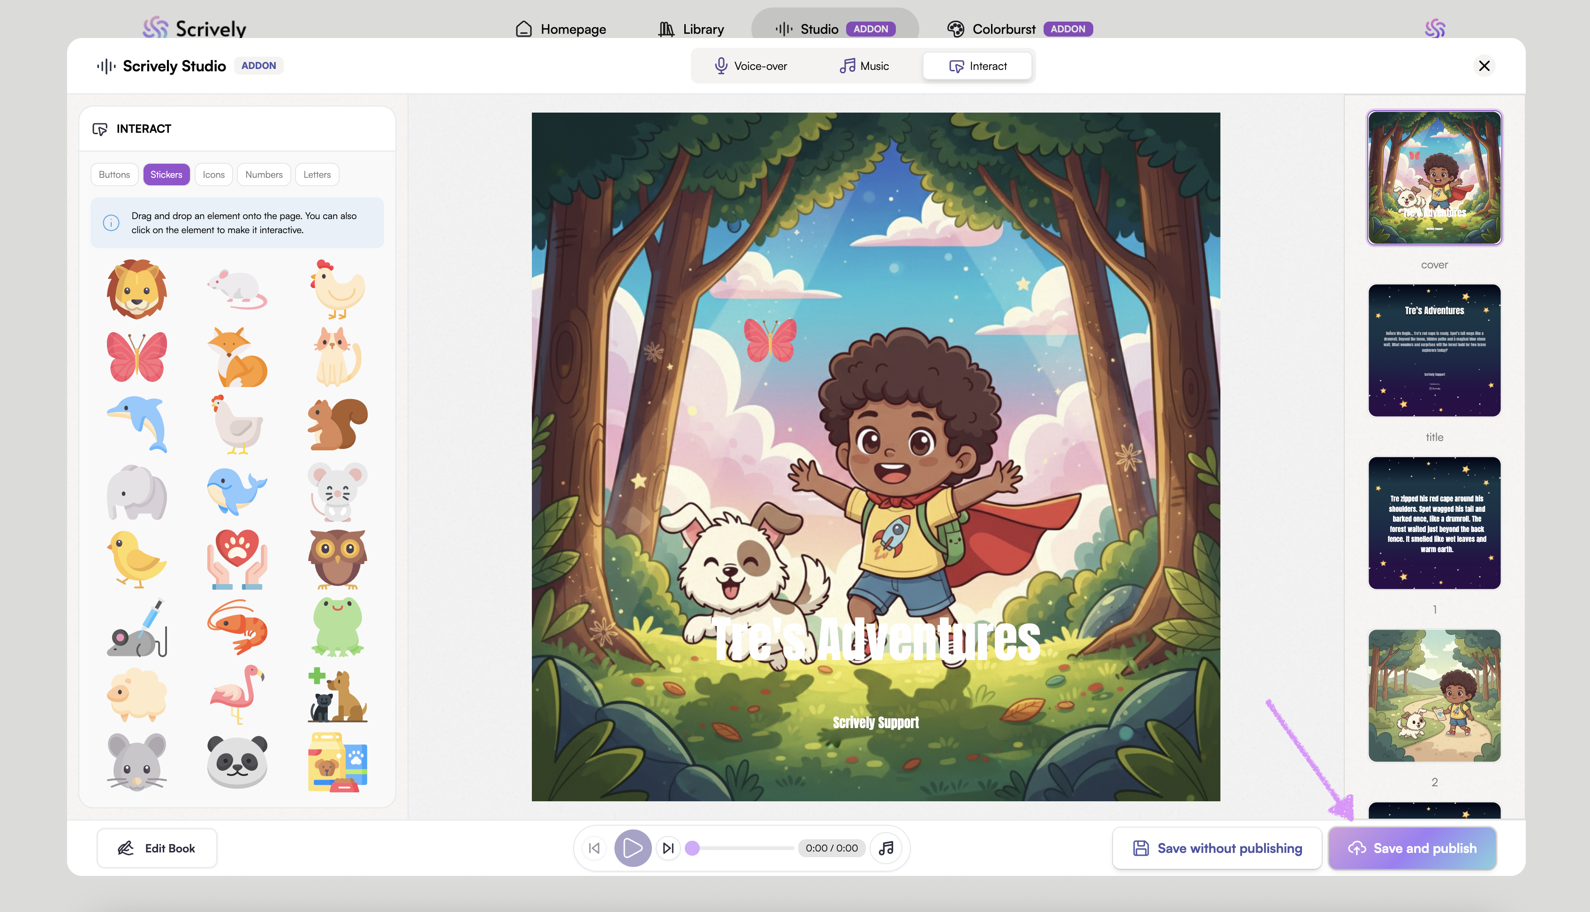This screenshot has height=912, width=1590.
Task: Open the Music tab
Action: [x=864, y=66]
